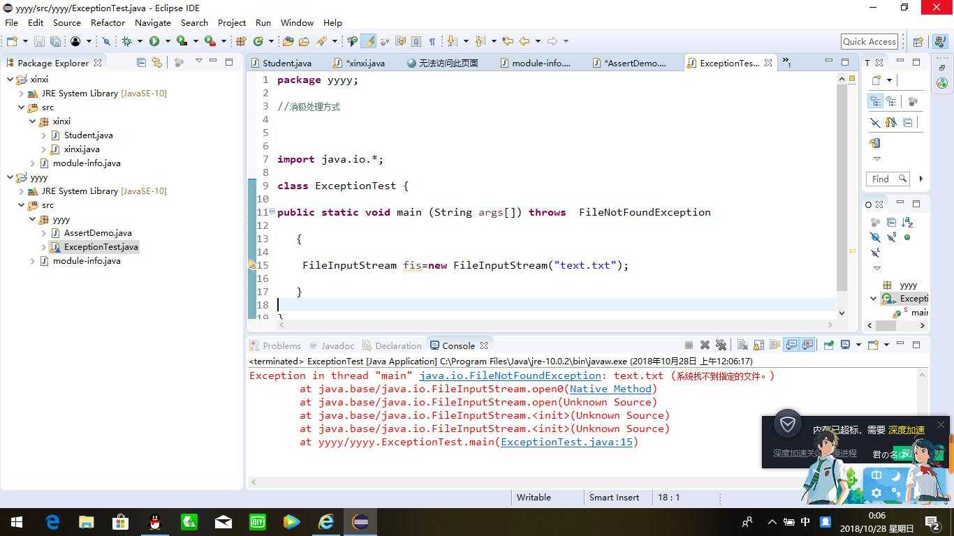Open the Refactor menu
Screen dimensions: 954x536
pyautogui.click(x=108, y=22)
